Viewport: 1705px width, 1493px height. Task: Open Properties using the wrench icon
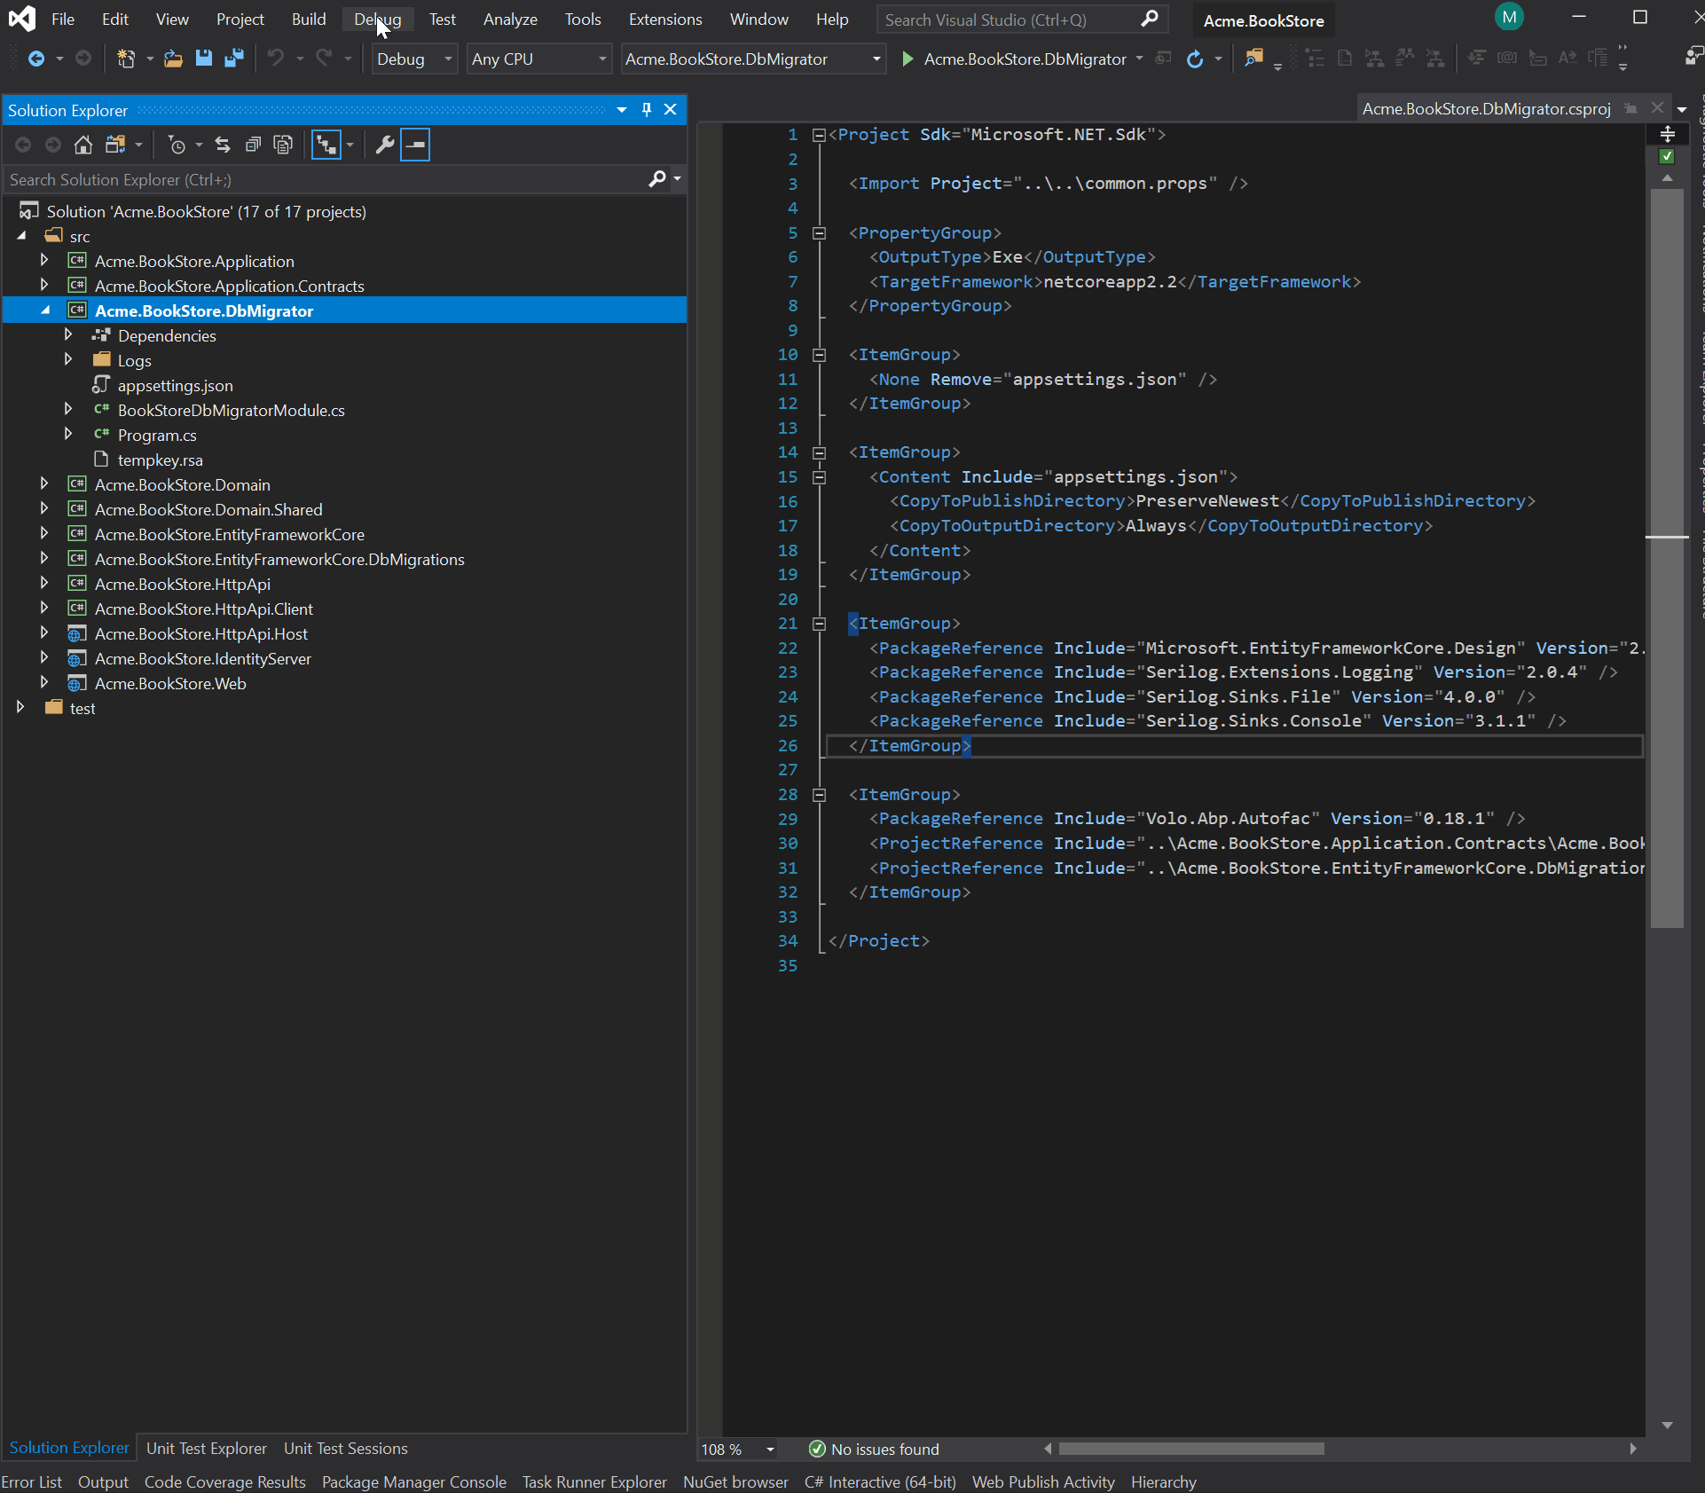385,145
